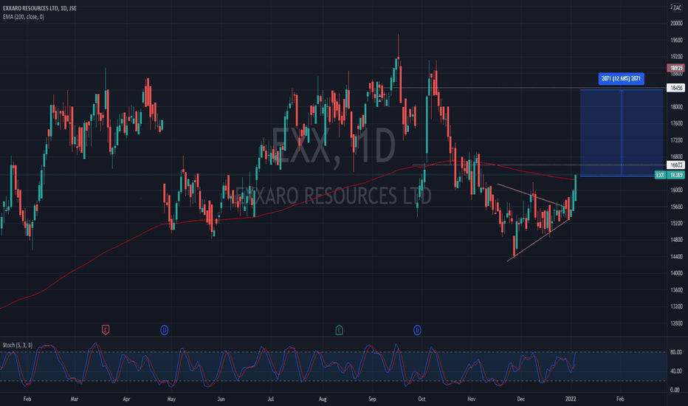Click 18000 on the price axis
The width and height of the screenshot is (688, 406).
pos(676,106)
